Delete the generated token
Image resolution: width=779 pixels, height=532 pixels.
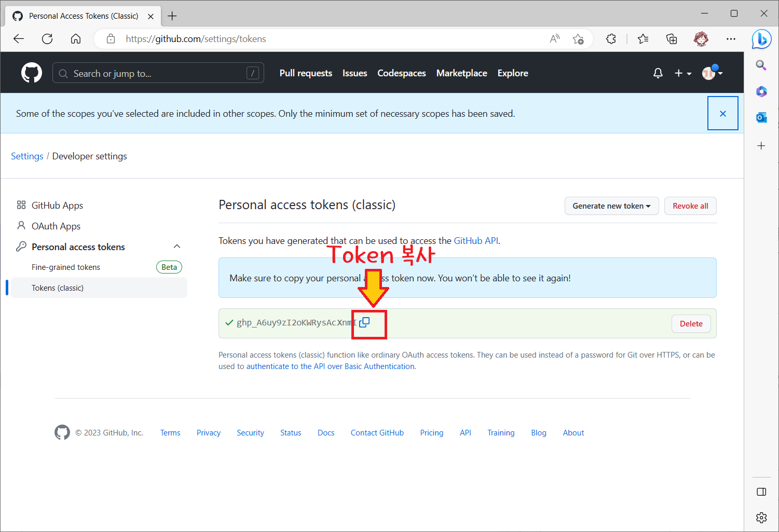pyautogui.click(x=691, y=324)
